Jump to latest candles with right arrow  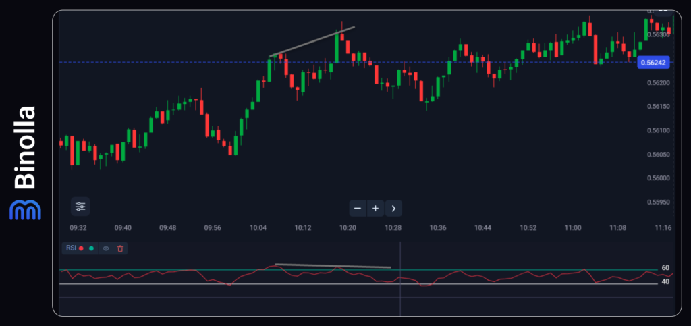click(393, 209)
